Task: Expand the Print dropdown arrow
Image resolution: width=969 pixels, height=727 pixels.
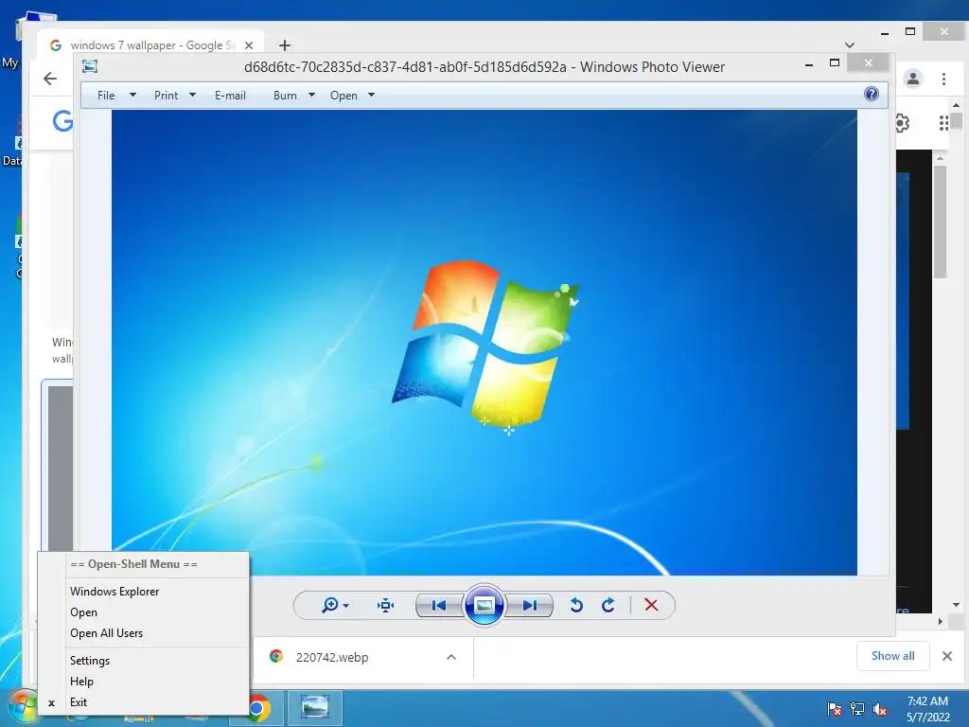Action: pyautogui.click(x=192, y=96)
